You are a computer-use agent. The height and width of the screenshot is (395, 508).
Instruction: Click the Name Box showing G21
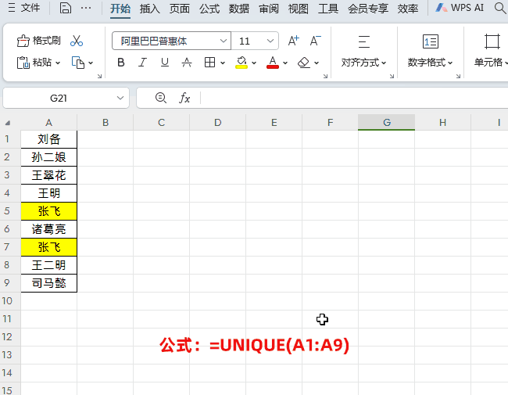[59, 98]
